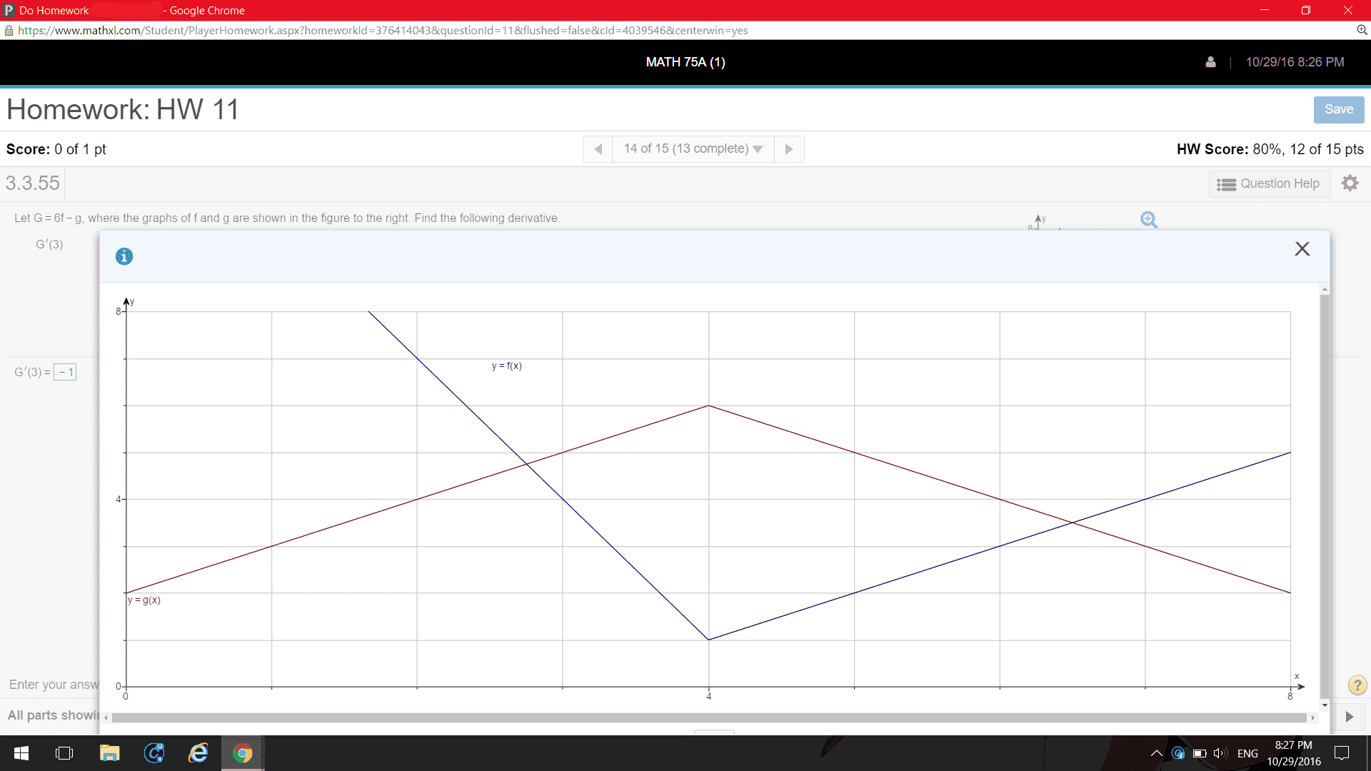The height and width of the screenshot is (771, 1371).
Task: Open the settings gear icon
Action: [x=1350, y=183]
